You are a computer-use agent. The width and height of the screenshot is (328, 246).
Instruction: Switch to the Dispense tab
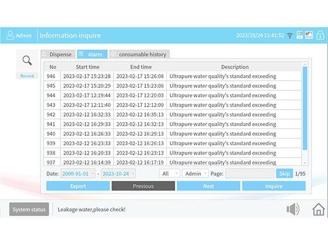pyautogui.click(x=58, y=54)
